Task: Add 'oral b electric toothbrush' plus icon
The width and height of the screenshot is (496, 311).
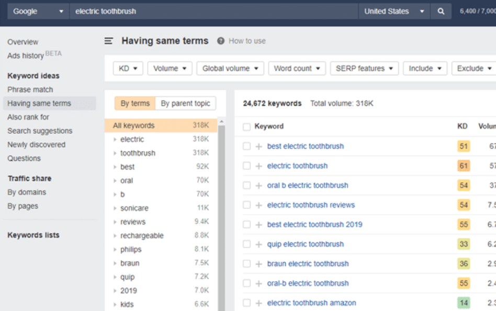Action: (x=259, y=185)
